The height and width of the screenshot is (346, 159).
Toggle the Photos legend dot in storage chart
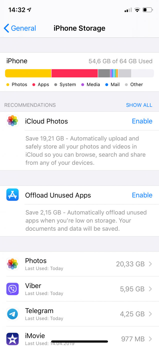click(x=8, y=85)
